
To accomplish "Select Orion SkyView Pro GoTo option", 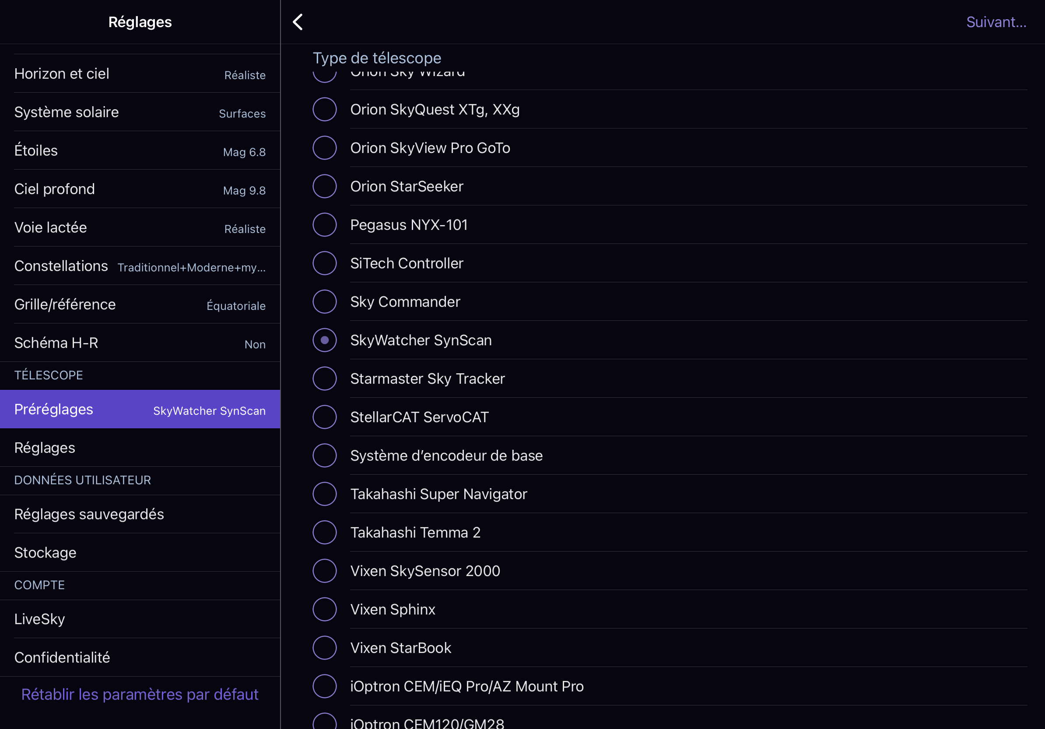I will pyautogui.click(x=325, y=148).
